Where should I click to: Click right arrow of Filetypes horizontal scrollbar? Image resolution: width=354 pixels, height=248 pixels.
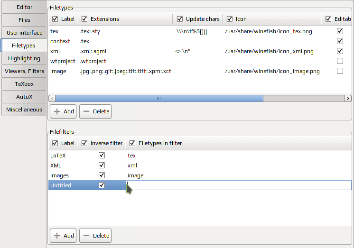[348, 98]
